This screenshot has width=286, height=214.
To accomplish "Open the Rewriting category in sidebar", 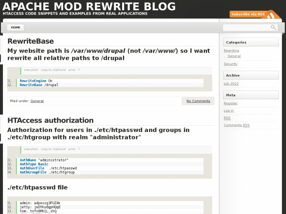I will coord(231,50).
